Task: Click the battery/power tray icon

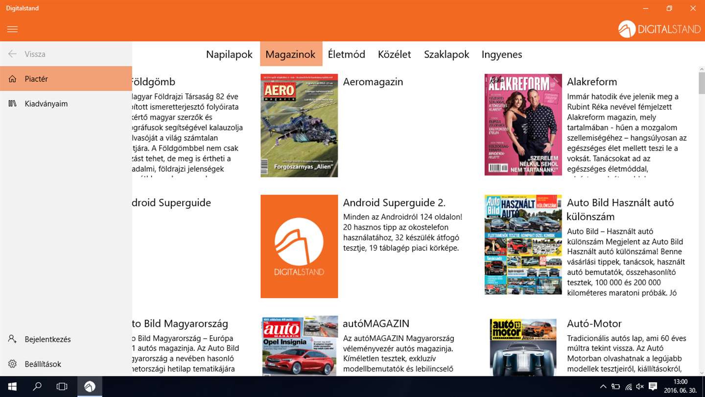Action: coord(616,387)
